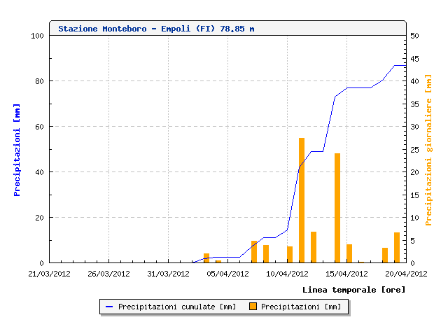Viewport: 448px width, 336px height.
Task: Click the 10/04/2012 date on the x-axis
Action: 288,274
